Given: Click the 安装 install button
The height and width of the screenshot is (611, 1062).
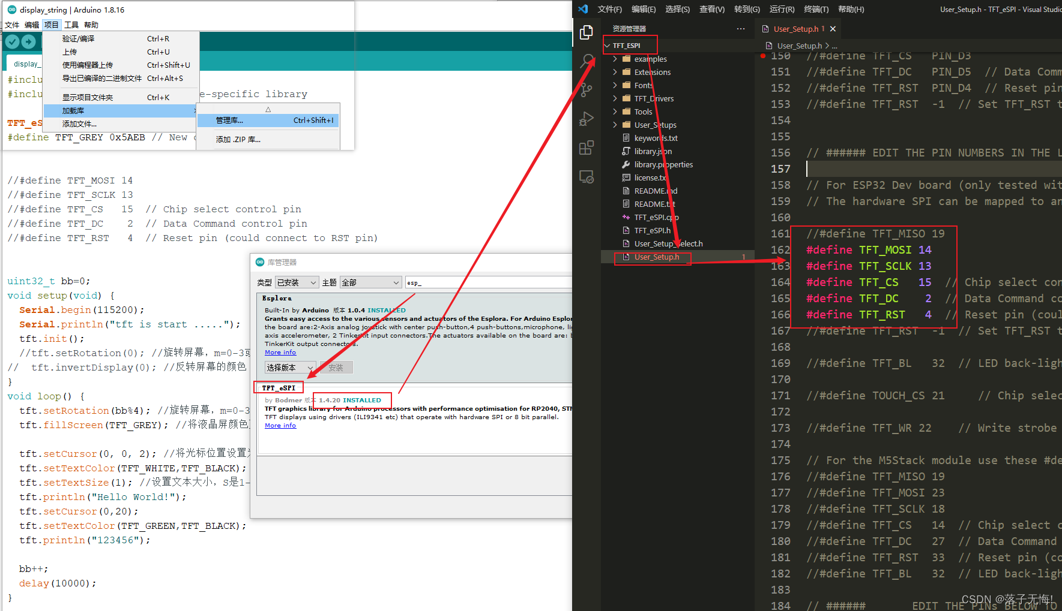Looking at the screenshot, I should click(336, 368).
